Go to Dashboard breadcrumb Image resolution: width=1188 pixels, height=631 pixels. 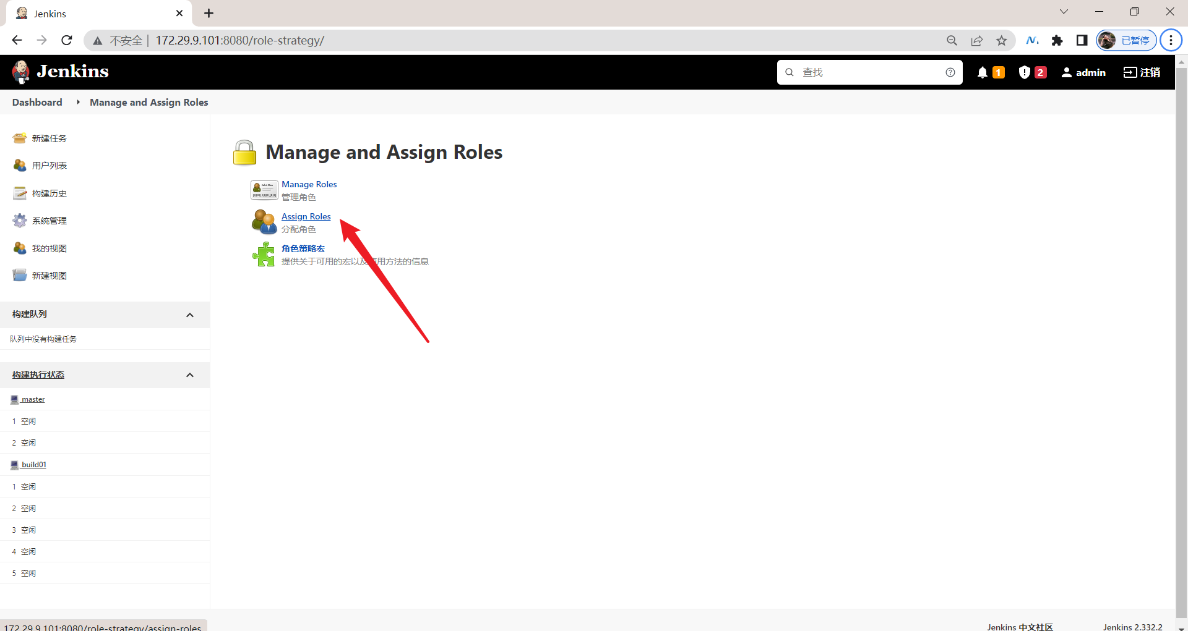tap(37, 102)
